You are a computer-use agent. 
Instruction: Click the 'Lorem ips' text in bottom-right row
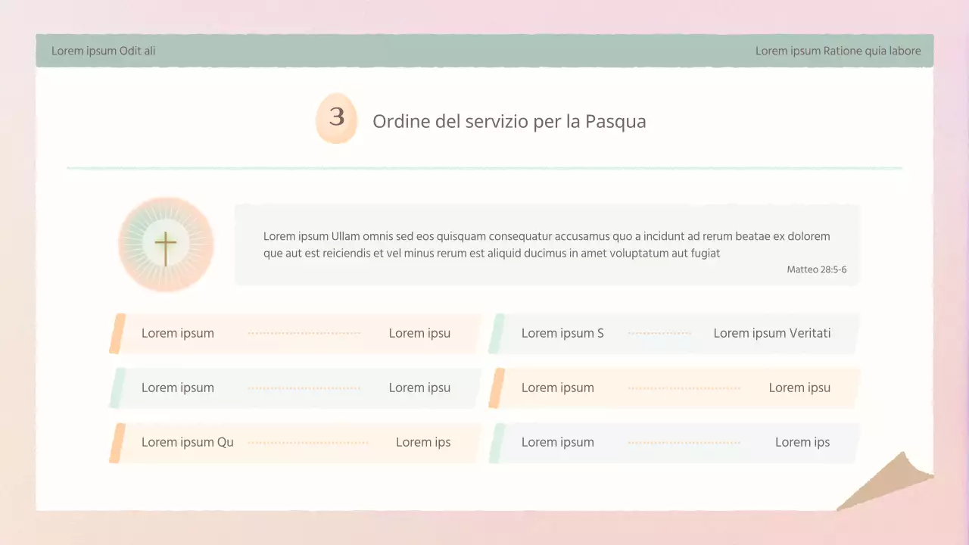(x=802, y=442)
